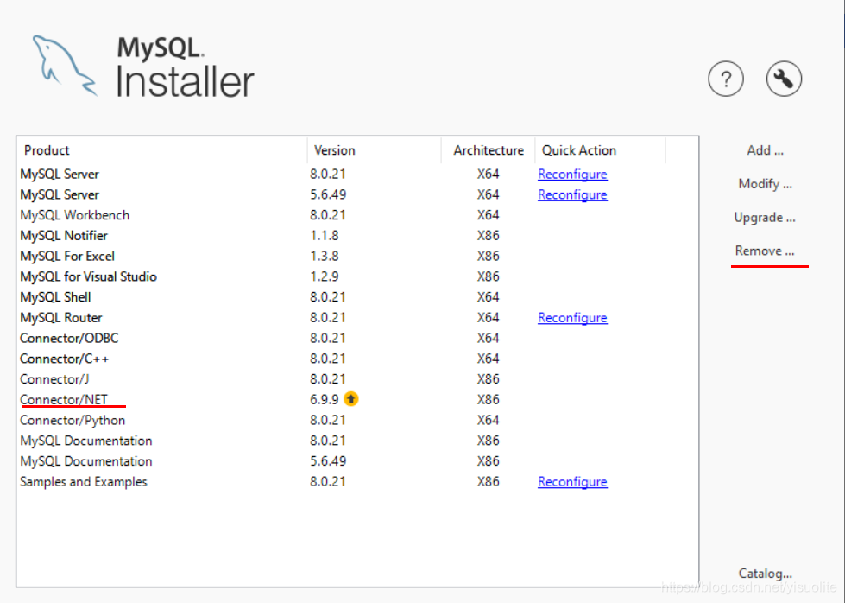Click version 6.9.9 of Connector/NET
Viewport: 845px width, 603px height.
click(324, 400)
